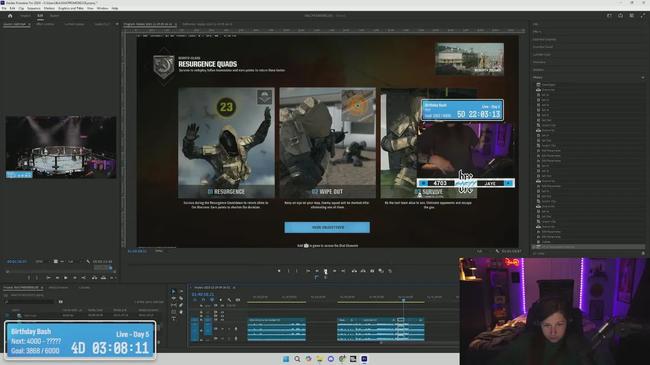Go to In point in Program monitor
Screen dimensions: 650x365
click(x=308, y=271)
